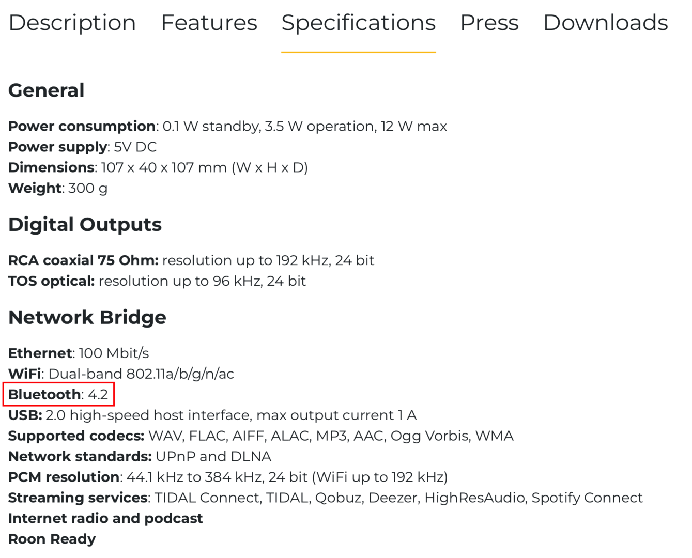
Task: Click the Supported codecs line
Action: pyautogui.click(x=261, y=436)
